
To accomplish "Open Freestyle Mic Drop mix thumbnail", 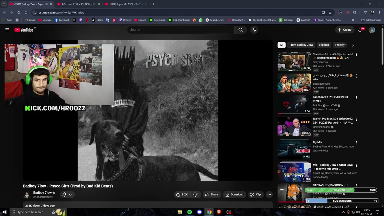I will [x=295, y=172].
